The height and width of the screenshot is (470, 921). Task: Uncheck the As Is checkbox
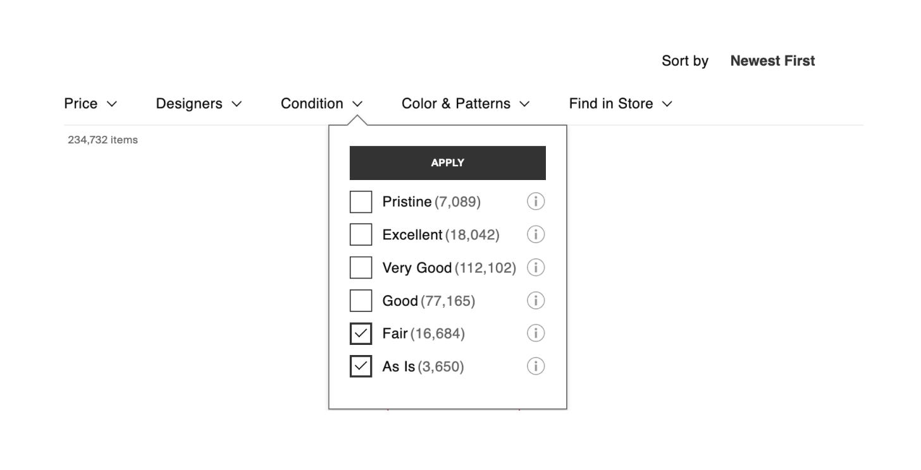[361, 366]
